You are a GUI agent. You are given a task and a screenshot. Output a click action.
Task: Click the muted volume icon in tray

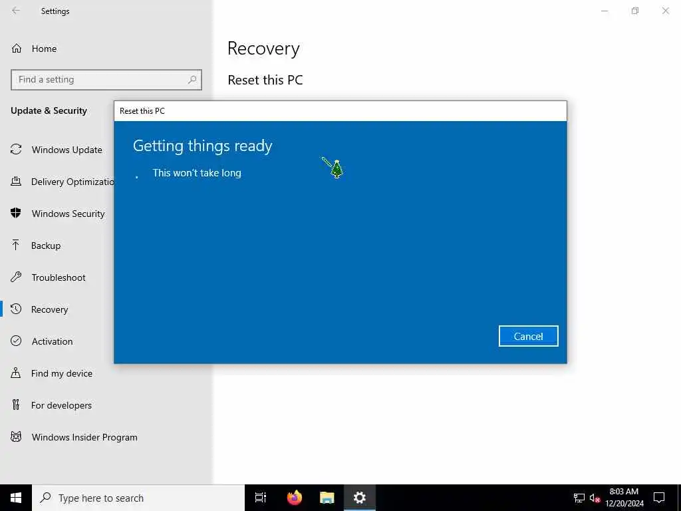(595, 498)
